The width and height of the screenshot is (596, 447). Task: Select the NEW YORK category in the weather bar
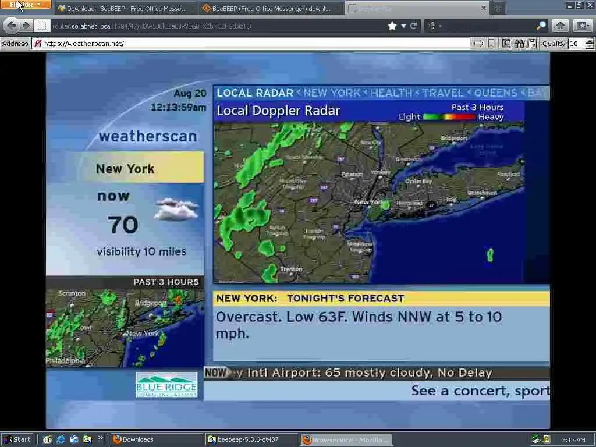[332, 93]
